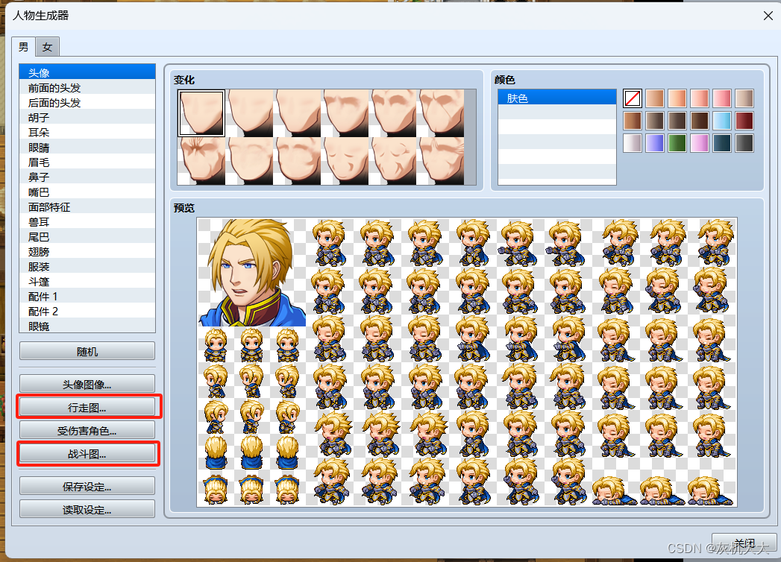This screenshot has height=562, width=781.
Task: Choose the no-color (red slash) swatch
Action: (633, 98)
